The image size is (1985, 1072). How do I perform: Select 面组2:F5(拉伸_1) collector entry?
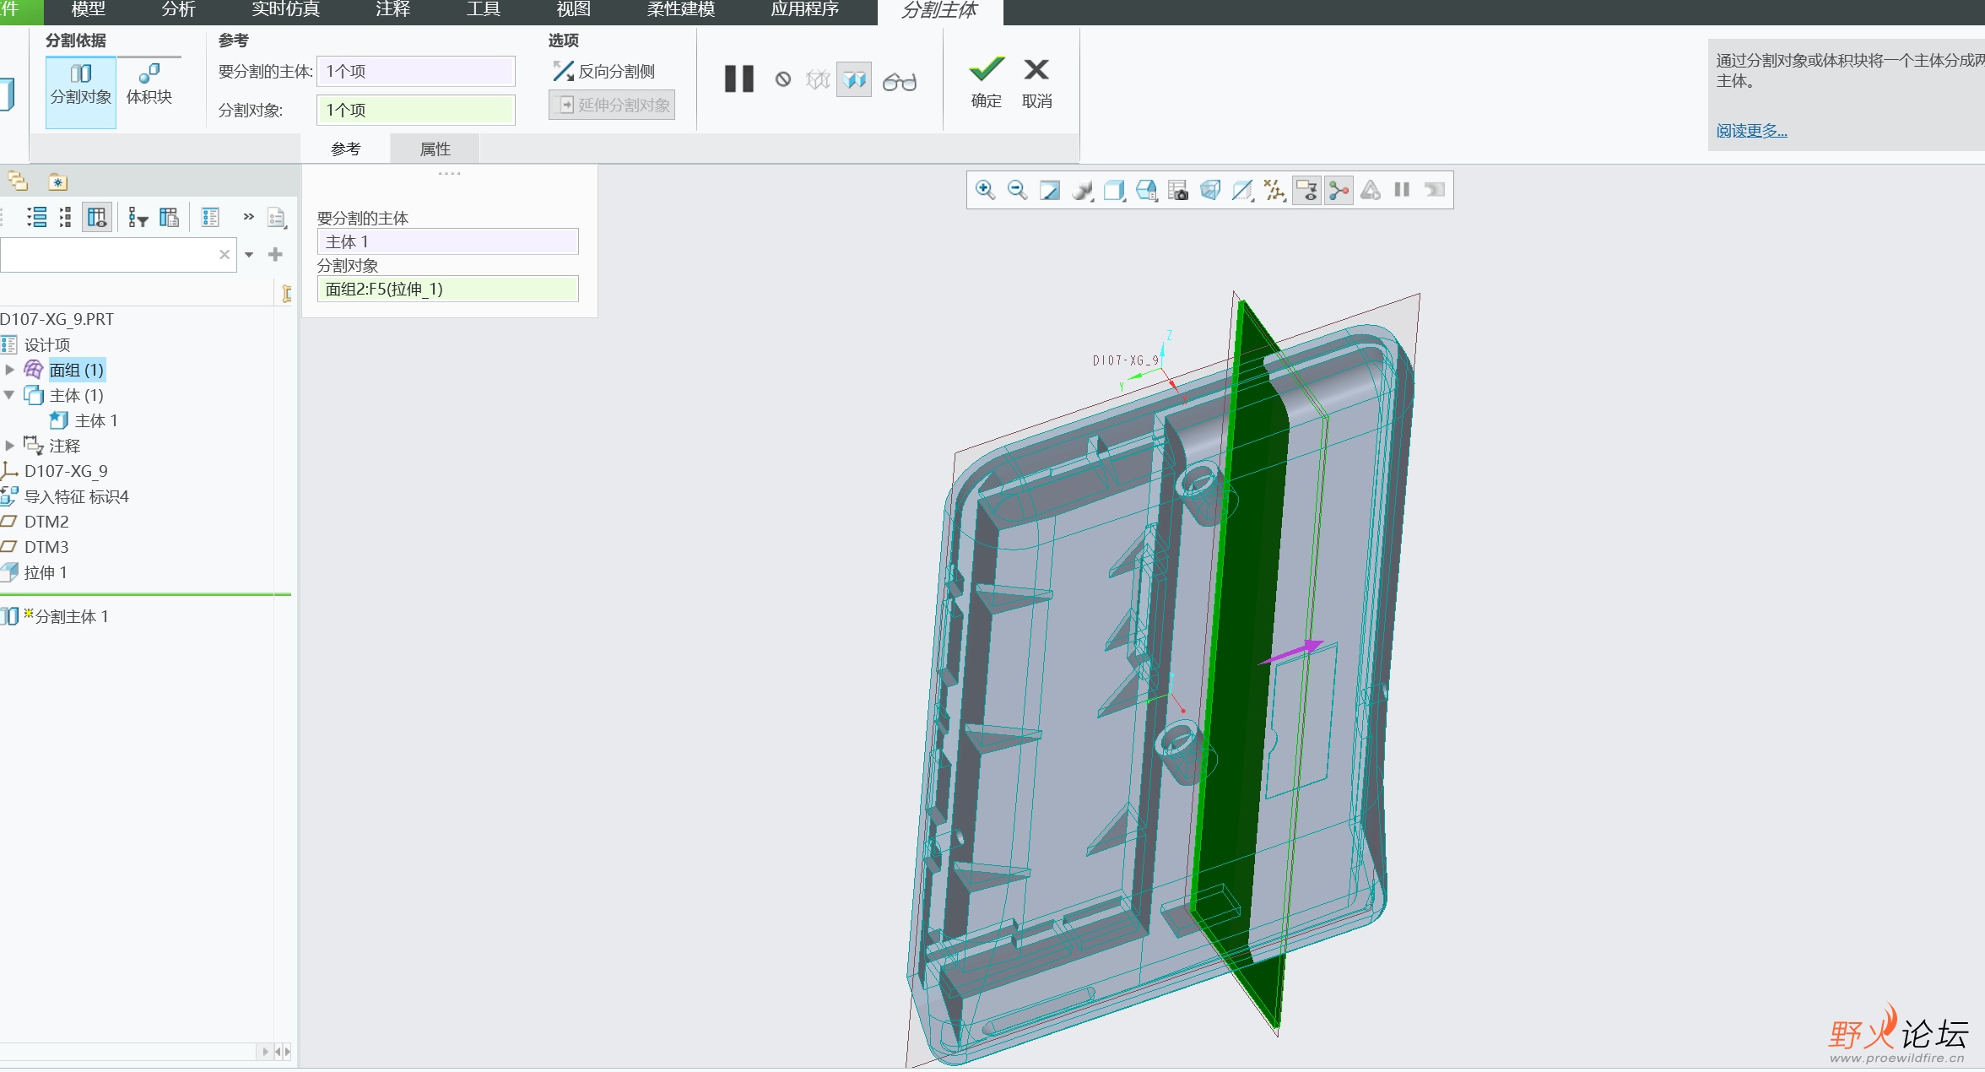pos(448,290)
